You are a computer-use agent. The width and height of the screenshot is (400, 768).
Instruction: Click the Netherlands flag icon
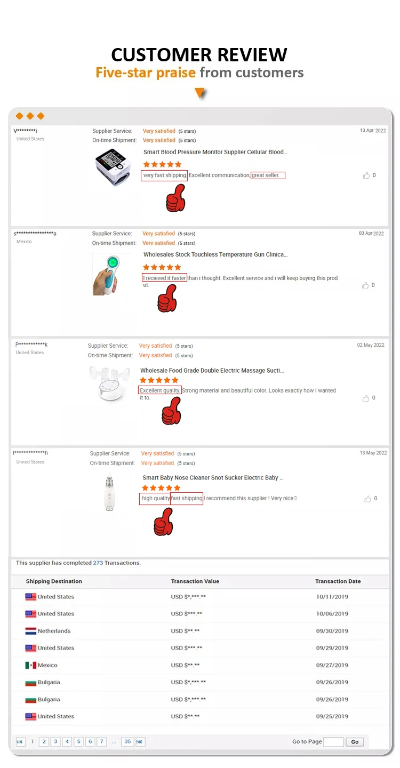coord(30,631)
